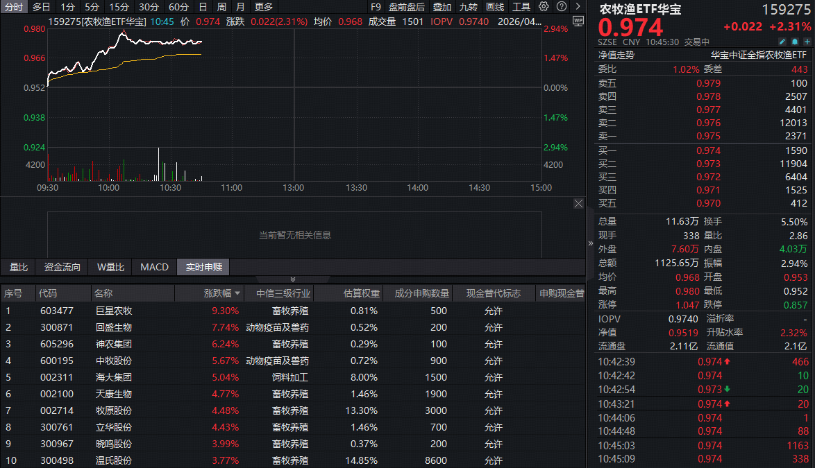Viewport: 815px width, 468px height.
Task: Open the 更多 period dropdown
Action: click(264, 6)
